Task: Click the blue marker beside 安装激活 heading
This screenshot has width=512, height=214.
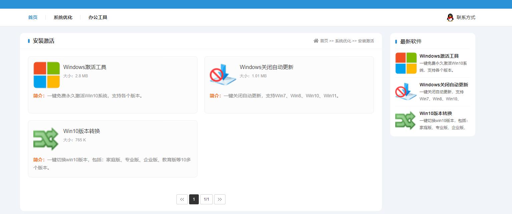Action: 28,41
